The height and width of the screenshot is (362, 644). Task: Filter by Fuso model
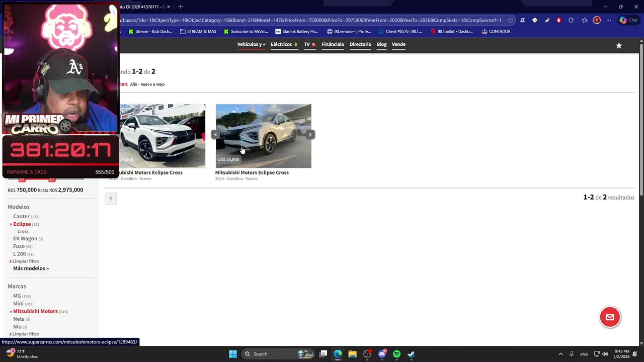[19, 246]
